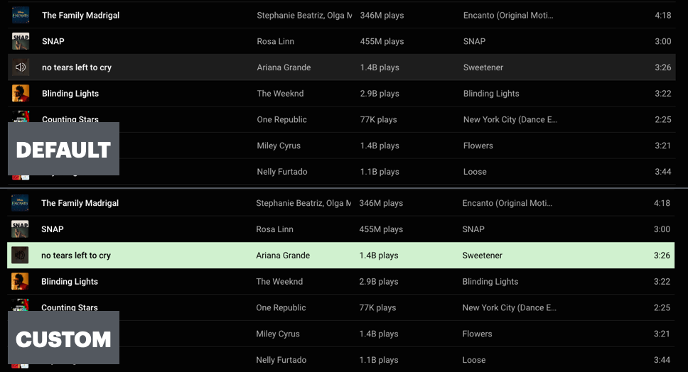The height and width of the screenshot is (372, 688).
Task: Open Blinding Lights album art in Default list
Action: (21, 93)
